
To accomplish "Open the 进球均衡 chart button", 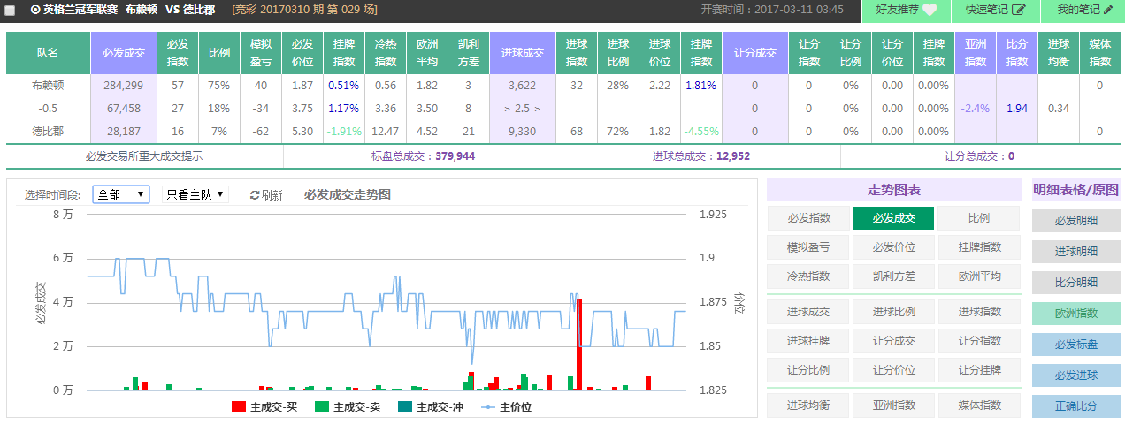I will 808,405.
